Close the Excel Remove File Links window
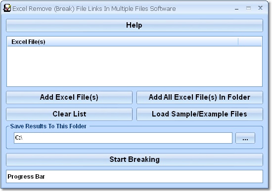The height and width of the screenshot is (192, 272). tap(260, 8)
